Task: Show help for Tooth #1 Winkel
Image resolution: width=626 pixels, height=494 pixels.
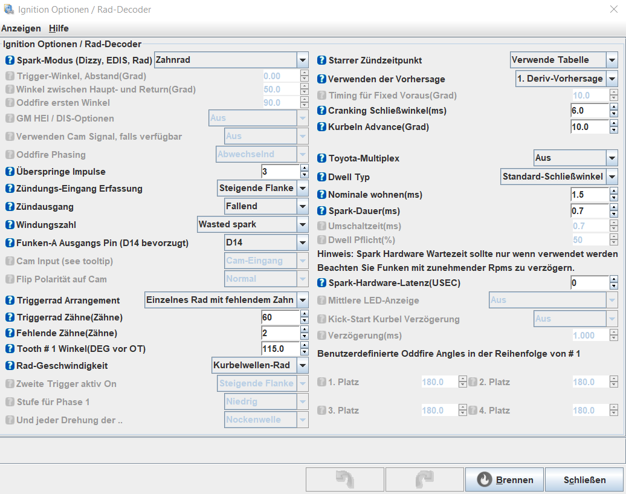Action: click(10, 349)
